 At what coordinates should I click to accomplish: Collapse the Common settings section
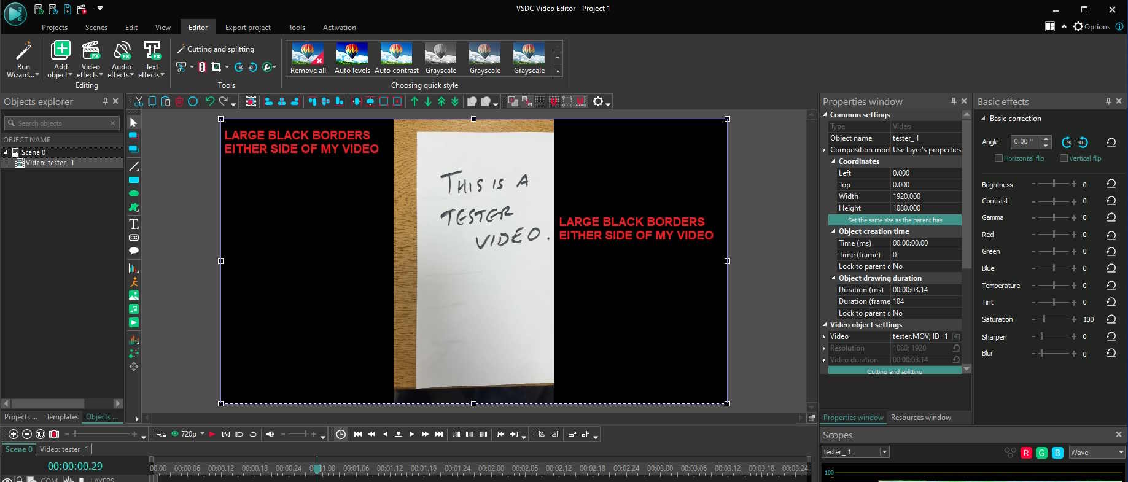coord(825,115)
